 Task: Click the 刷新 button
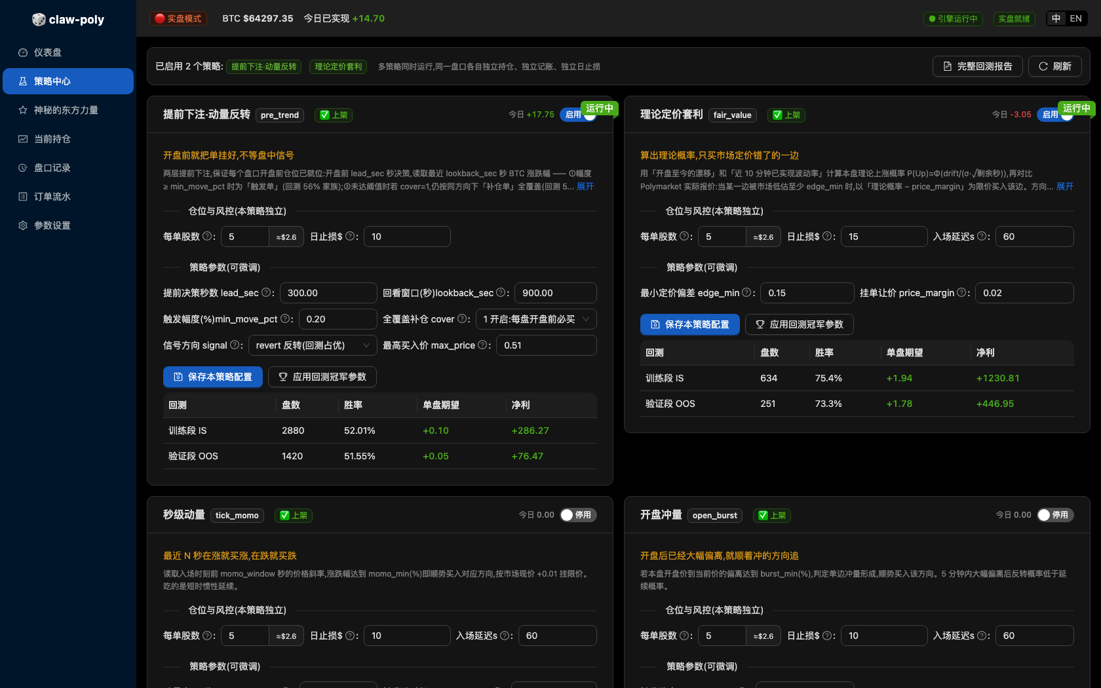coord(1055,66)
